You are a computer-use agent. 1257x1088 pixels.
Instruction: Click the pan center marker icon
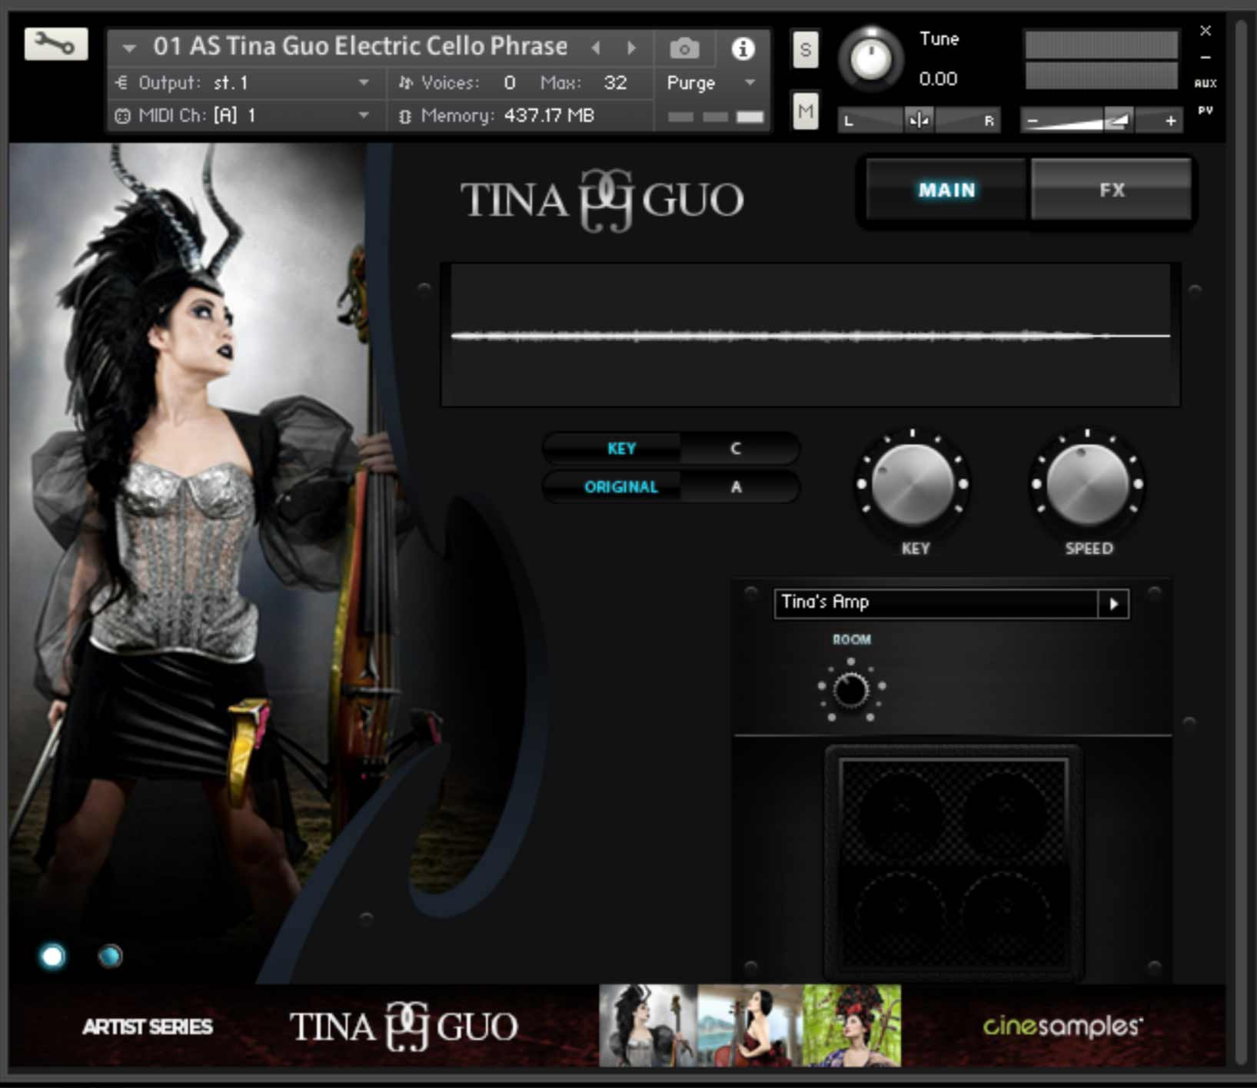click(x=919, y=120)
